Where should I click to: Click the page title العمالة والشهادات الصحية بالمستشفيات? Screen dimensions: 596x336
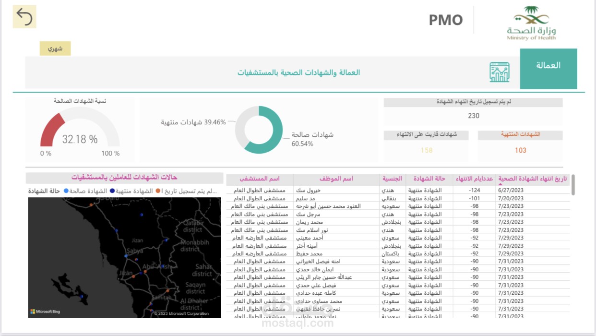[299, 72]
